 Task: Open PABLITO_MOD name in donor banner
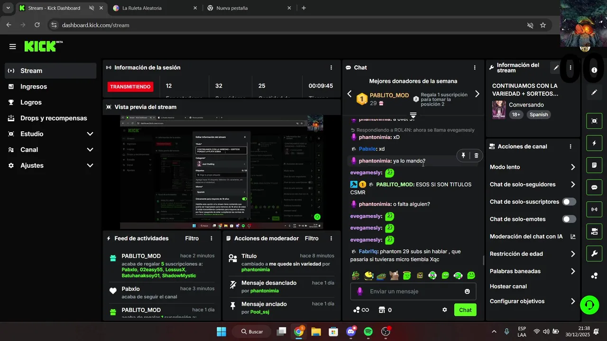pyautogui.click(x=389, y=95)
